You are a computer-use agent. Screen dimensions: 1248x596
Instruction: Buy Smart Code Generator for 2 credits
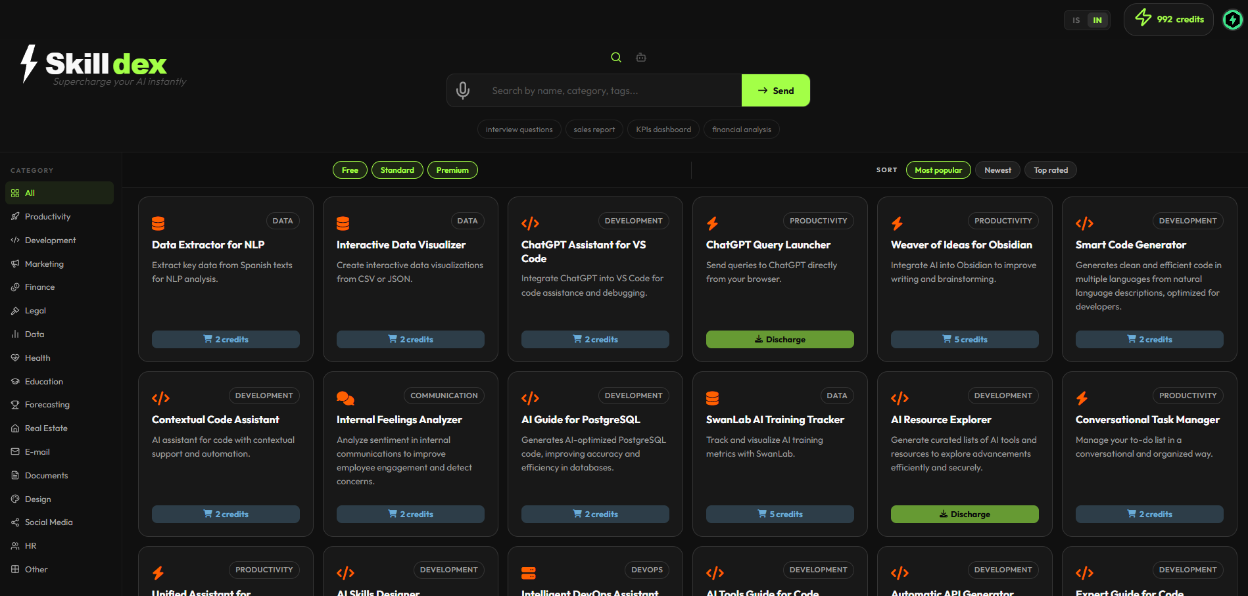coord(1149,339)
